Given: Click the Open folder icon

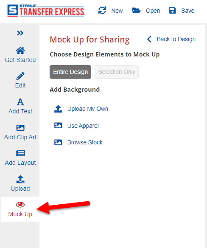Looking at the screenshot, I should (x=136, y=11).
